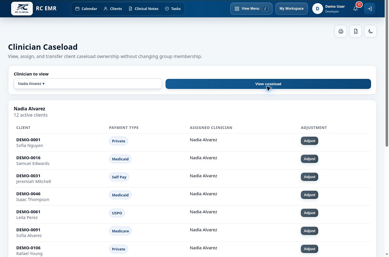
Task: Adjust caseload for Sofia Nguyen
Action: point(309,141)
